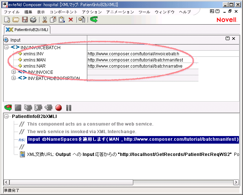
Task: Click the ns: action marker
Action: [22, 140]
